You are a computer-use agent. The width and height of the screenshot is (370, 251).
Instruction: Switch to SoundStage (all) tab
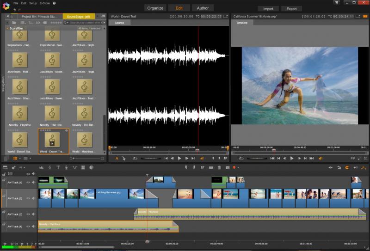[x=79, y=17]
